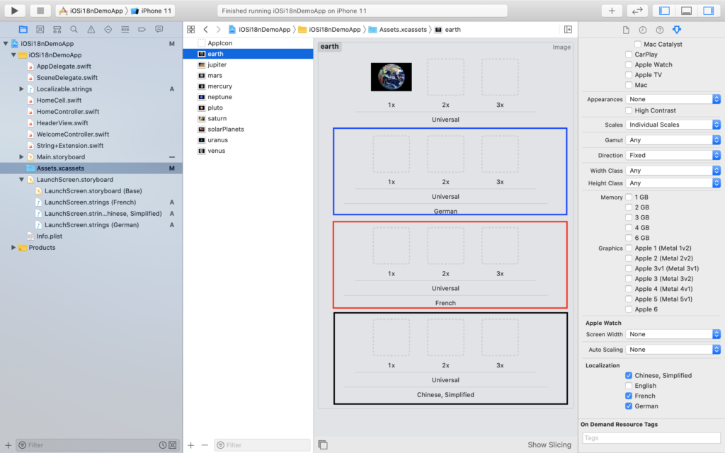725x453 pixels.
Task: Uncheck Chinese, Simplified localization
Action: click(629, 375)
